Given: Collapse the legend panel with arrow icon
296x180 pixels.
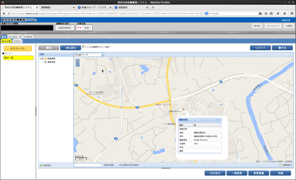Looking at the screenshot, I should 71,55.
